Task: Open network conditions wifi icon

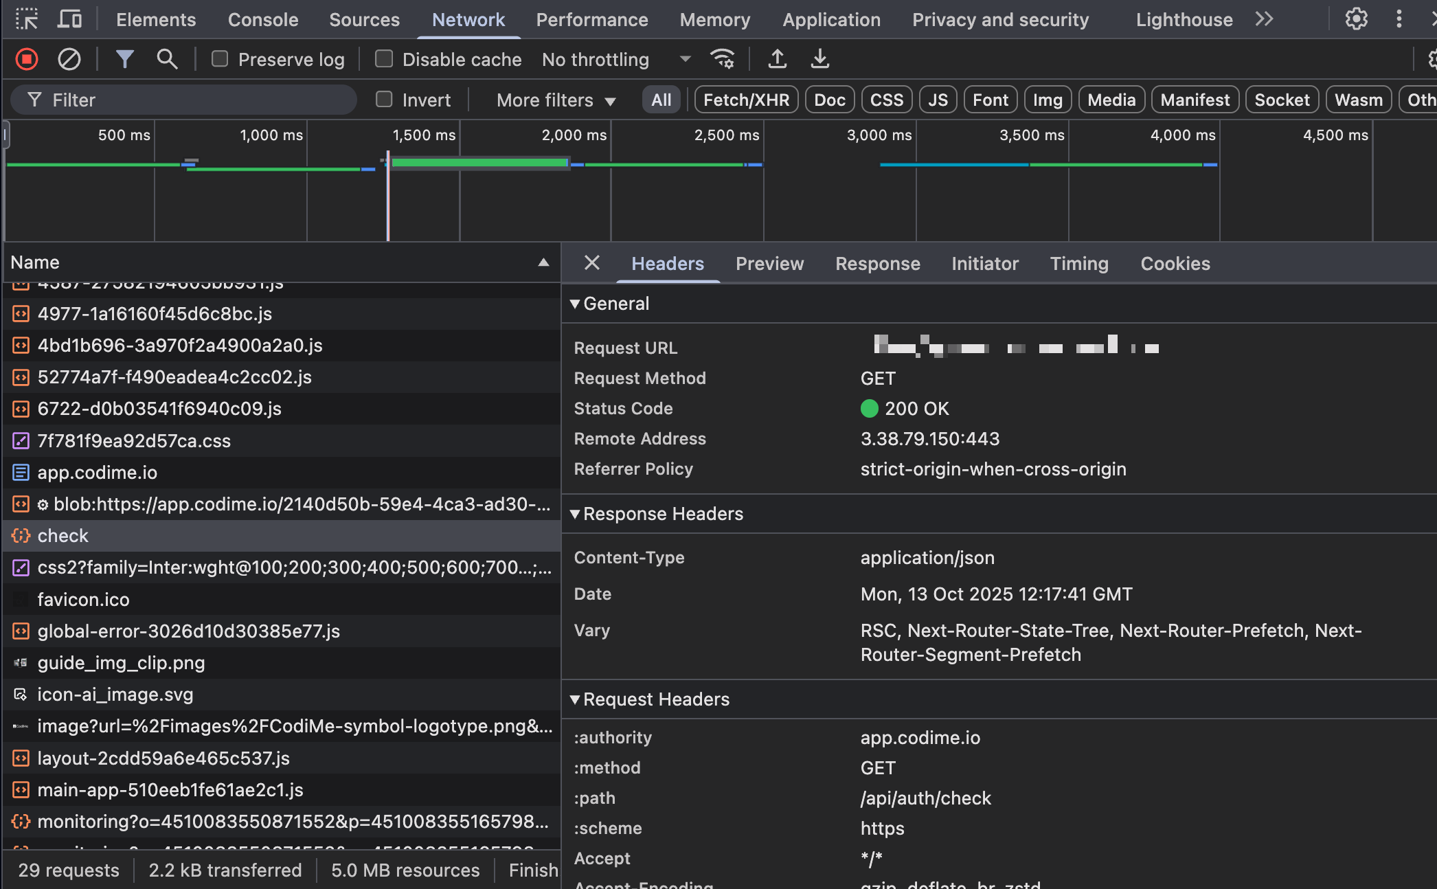Action: click(x=722, y=60)
